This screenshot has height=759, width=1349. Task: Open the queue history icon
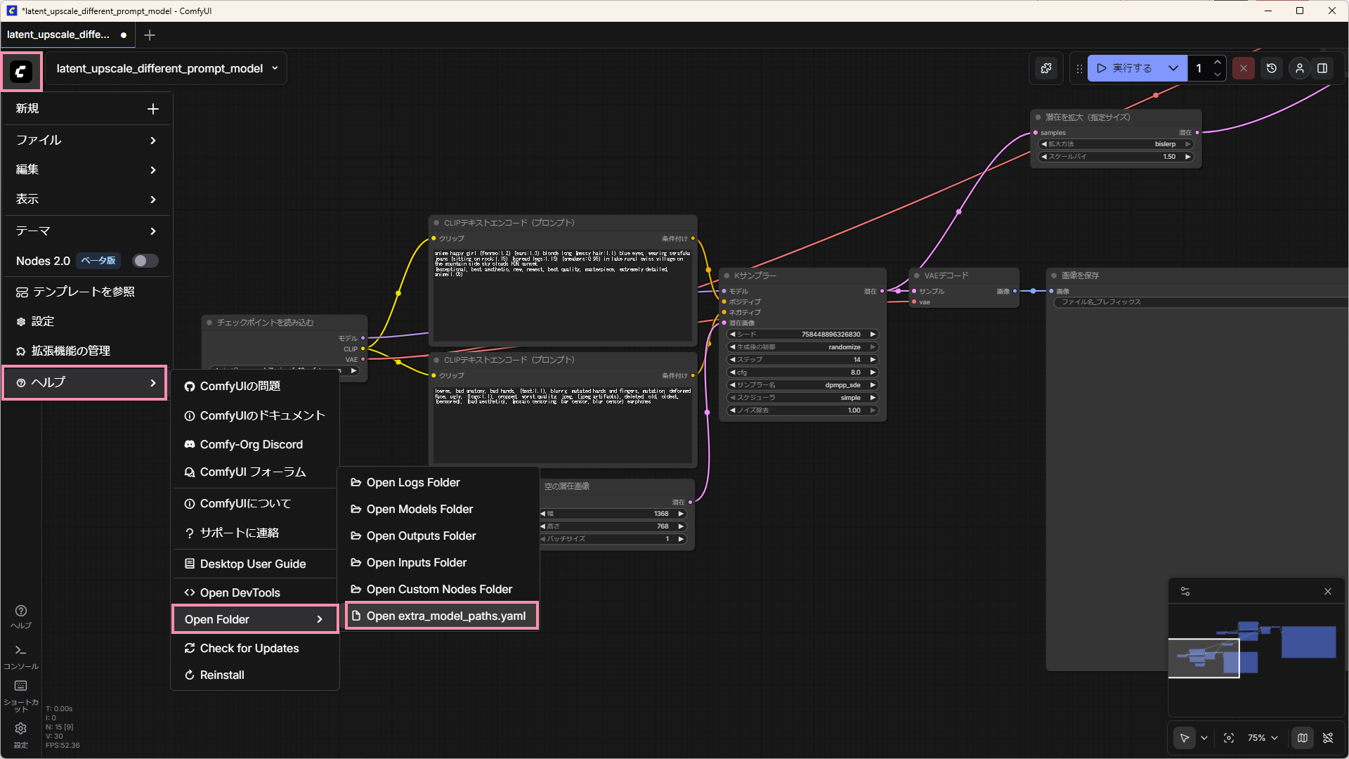coord(1271,68)
